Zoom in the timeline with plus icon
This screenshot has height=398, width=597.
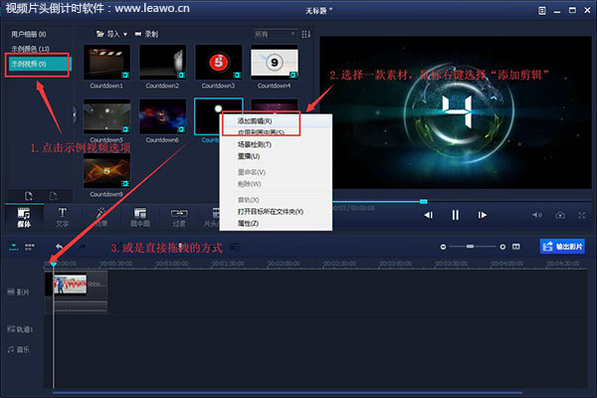tap(502, 247)
